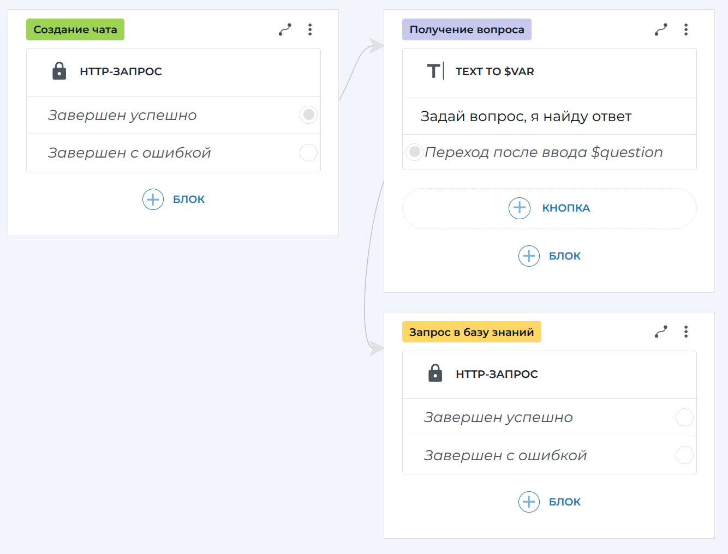Click Запрос в базу знаний yellow title label

(x=472, y=332)
